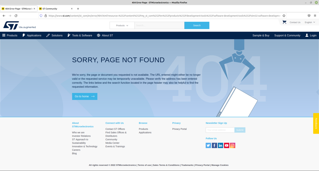Open the Careers footer link
319x171 pixels.
click(x=76, y=150)
